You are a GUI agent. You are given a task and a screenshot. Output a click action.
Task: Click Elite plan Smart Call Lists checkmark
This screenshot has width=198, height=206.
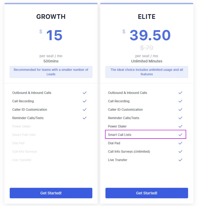click(x=180, y=135)
